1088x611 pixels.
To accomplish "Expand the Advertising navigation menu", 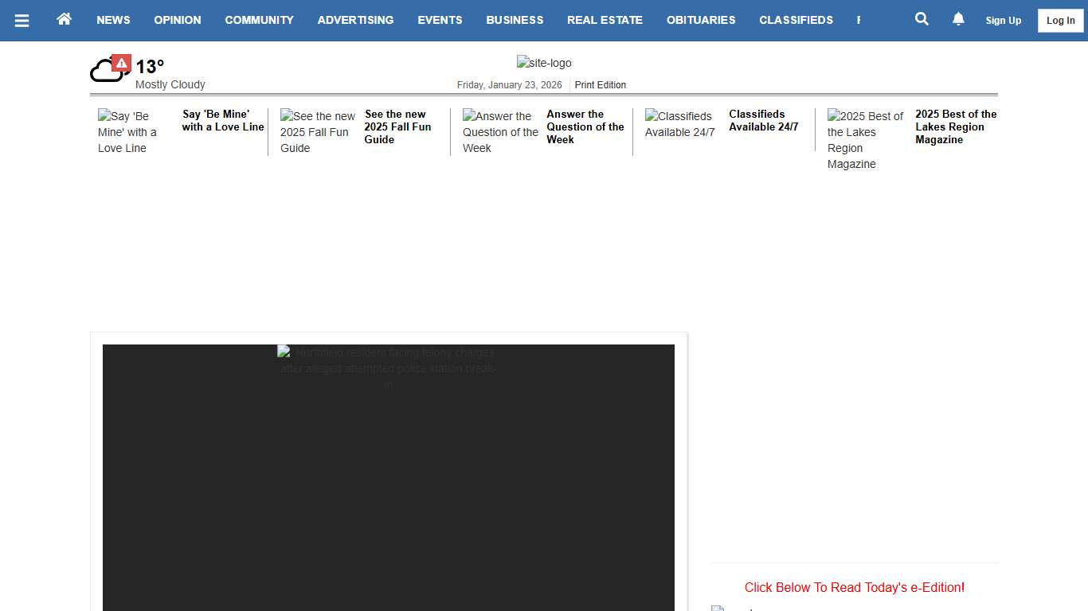I will point(355,20).
